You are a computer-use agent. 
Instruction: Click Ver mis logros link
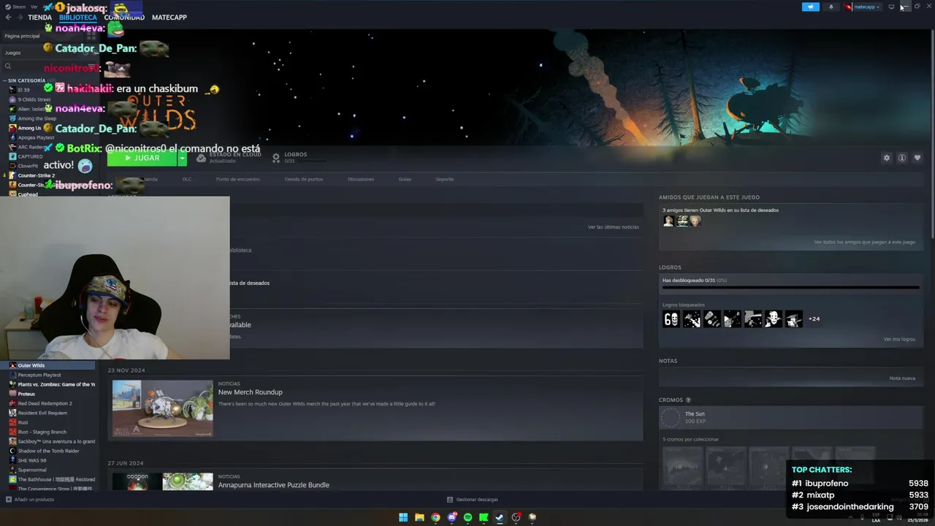coord(899,339)
